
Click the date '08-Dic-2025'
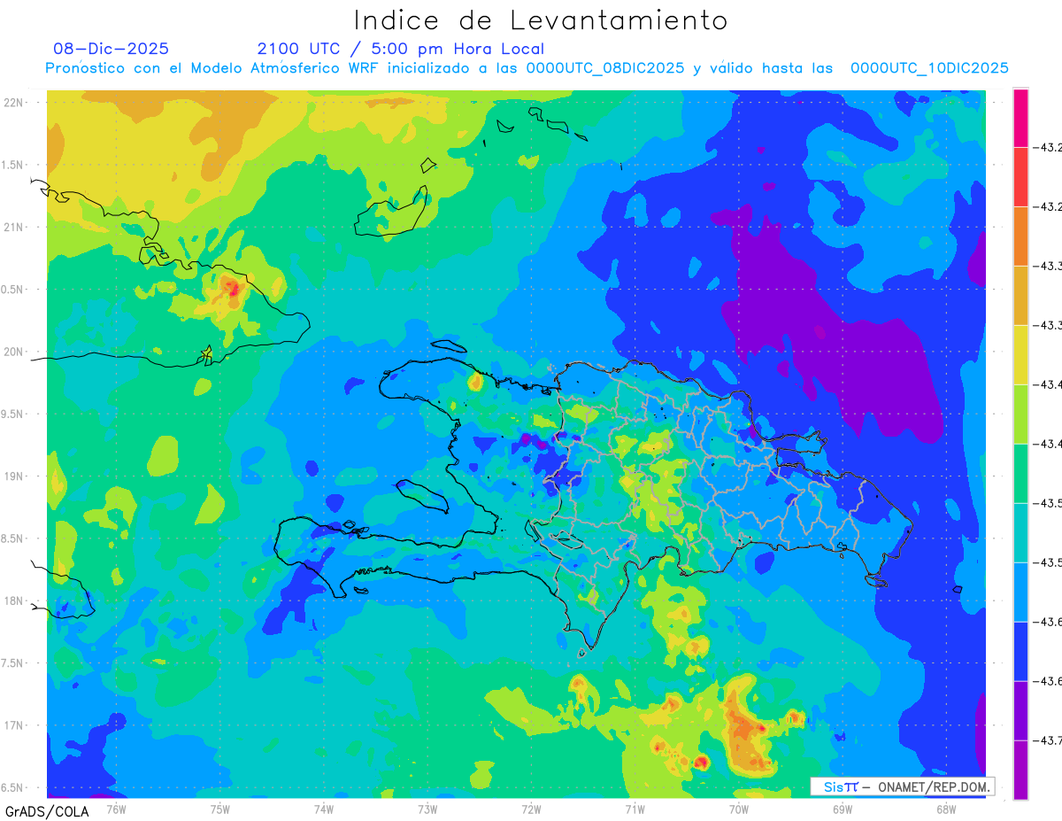[x=111, y=49]
